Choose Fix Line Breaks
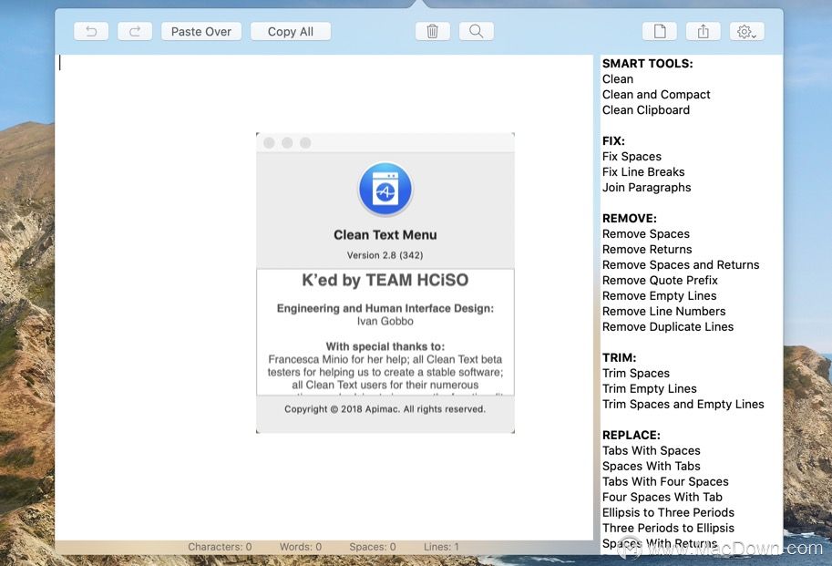 coord(643,172)
